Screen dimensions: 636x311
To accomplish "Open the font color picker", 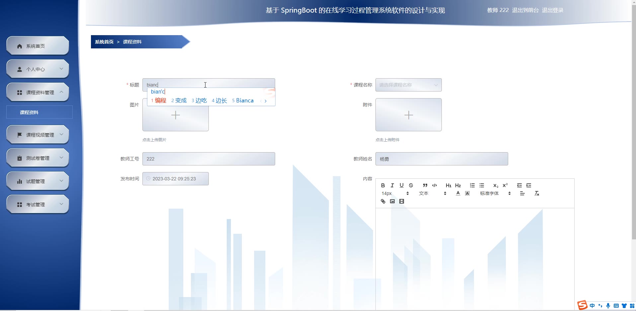I will pos(458,193).
